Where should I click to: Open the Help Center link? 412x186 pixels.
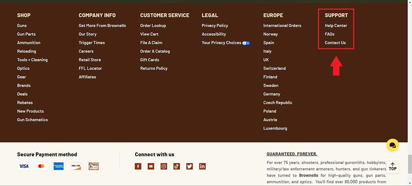336,25
